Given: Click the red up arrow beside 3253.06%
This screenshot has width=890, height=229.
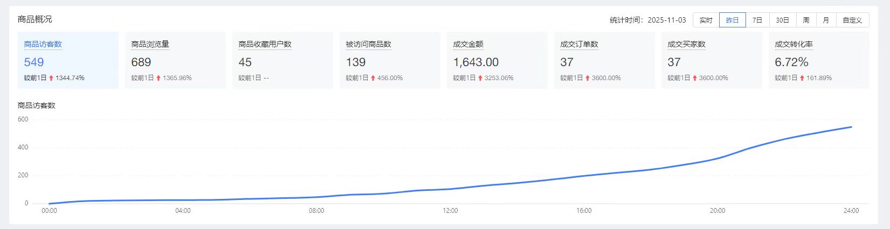Looking at the screenshot, I should tap(480, 78).
